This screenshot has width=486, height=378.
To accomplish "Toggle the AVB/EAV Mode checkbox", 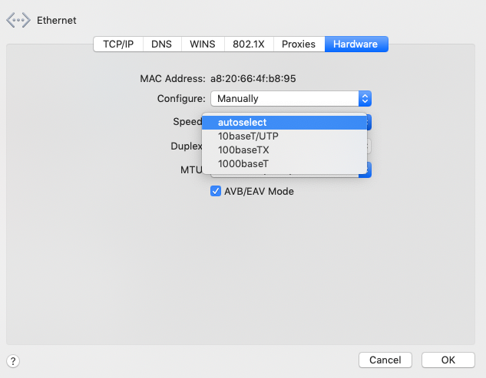I will pyautogui.click(x=216, y=191).
